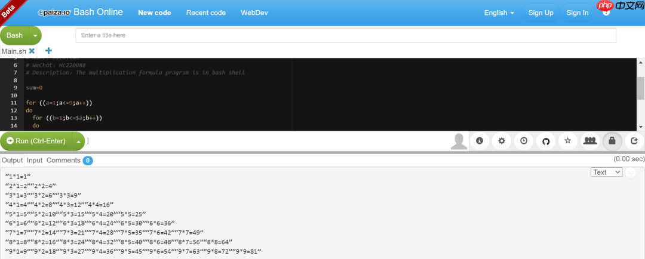
Task: Open Recent code in navigation
Action: point(206,13)
